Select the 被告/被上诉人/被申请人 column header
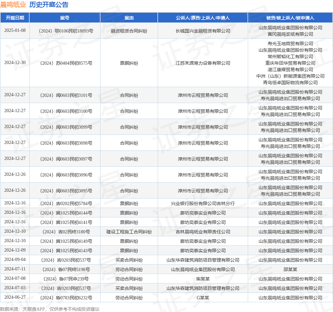 click(290, 18)
